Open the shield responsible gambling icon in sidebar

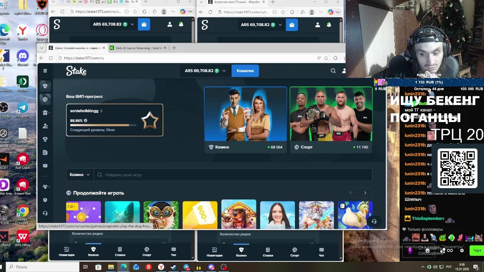[x=45, y=200]
